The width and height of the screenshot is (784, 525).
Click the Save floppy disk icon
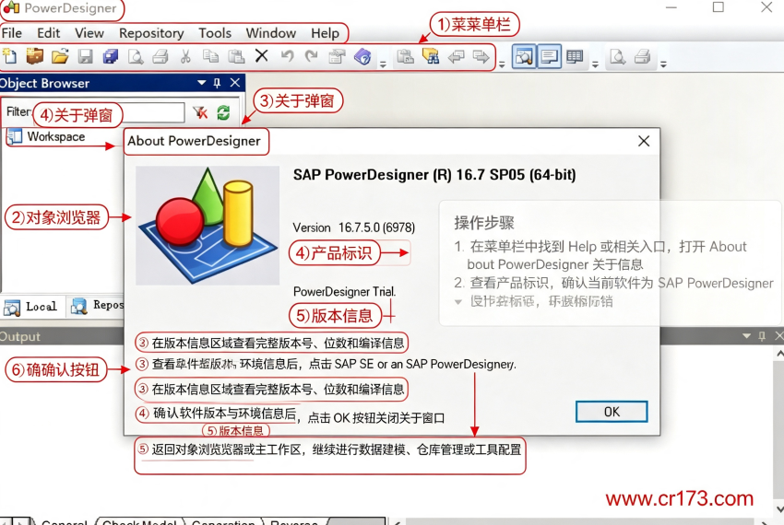pos(86,56)
